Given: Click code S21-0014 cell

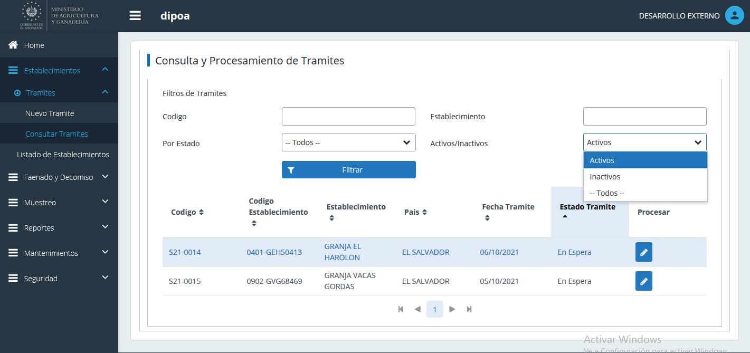Looking at the screenshot, I should (x=185, y=252).
